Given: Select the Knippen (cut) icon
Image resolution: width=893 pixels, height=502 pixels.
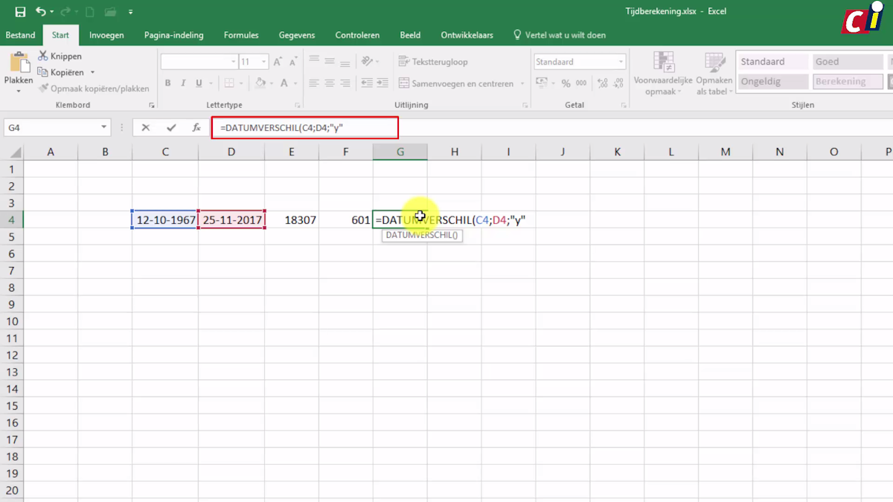Looking at the screenshot, I should tap(43, 55).
